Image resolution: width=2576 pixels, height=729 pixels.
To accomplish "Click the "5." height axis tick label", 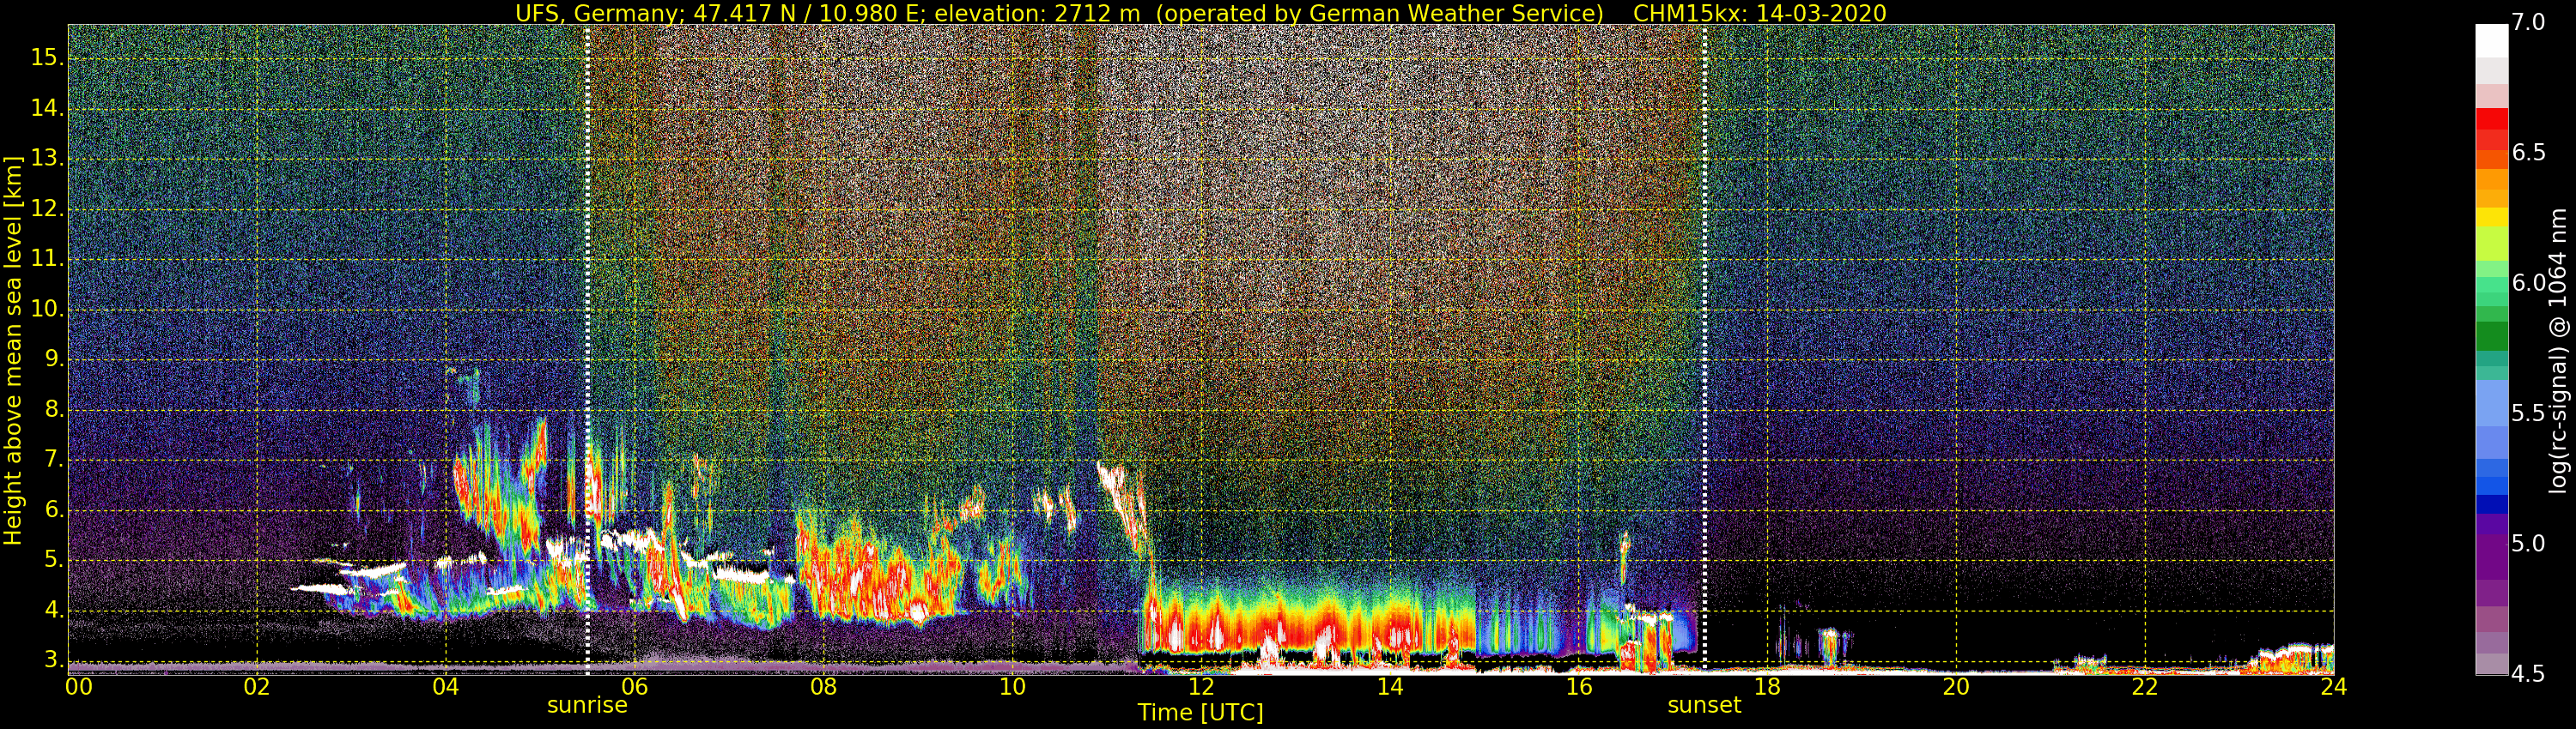I will click(x=54, y=560).
